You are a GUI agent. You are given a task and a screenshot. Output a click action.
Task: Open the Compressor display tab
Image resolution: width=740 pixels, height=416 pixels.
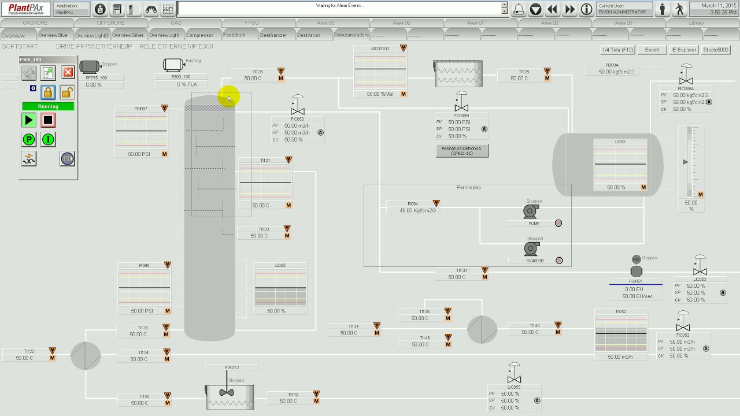click(x=199, y=35)
